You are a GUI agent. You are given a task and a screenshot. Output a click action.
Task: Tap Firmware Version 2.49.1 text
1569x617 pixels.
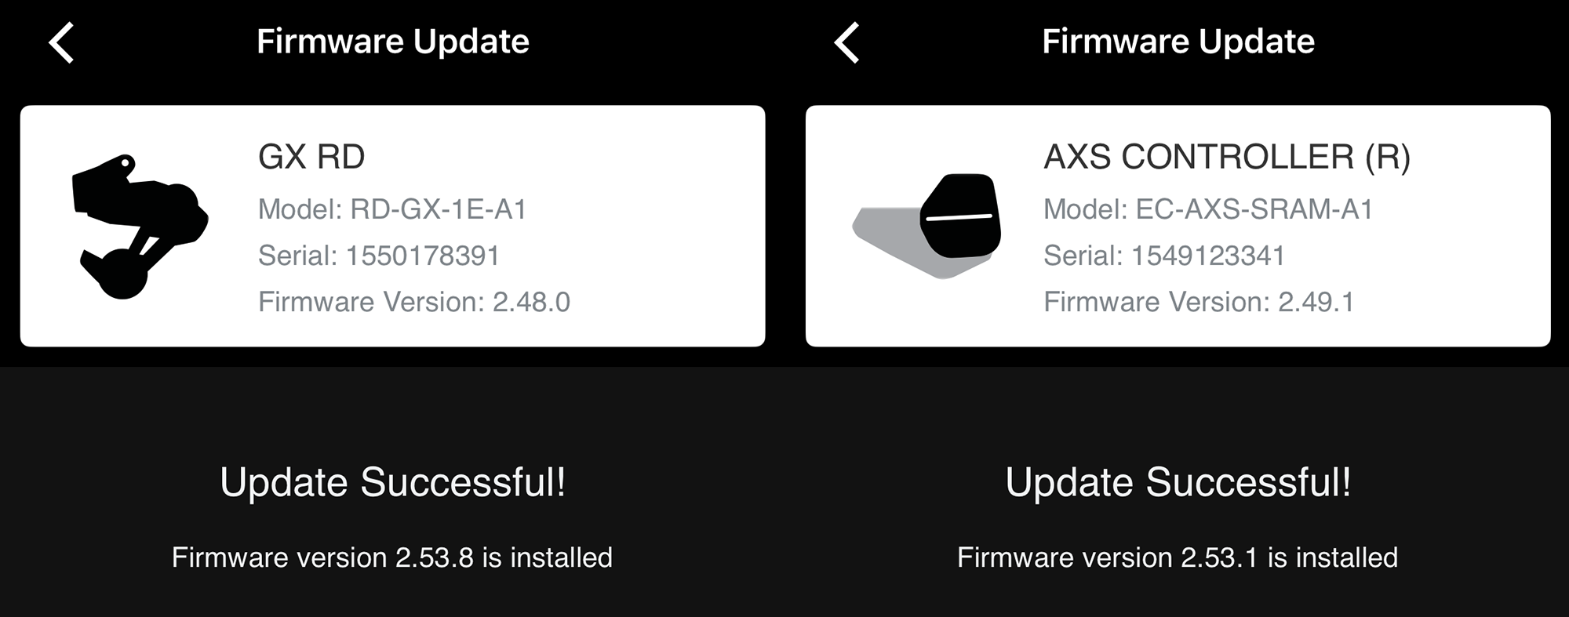pos(1199,302)
